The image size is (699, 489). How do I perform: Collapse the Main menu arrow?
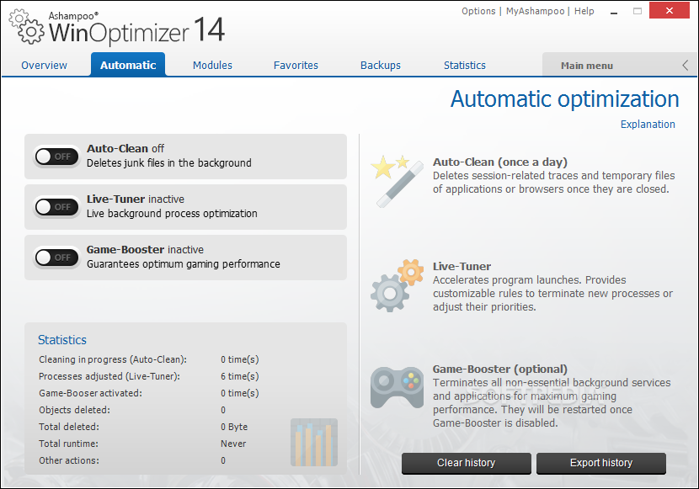(x=686, y=66)
